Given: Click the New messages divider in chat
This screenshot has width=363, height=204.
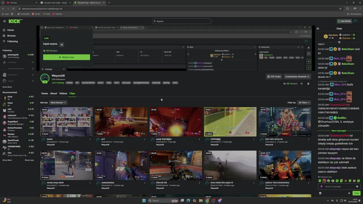Looking at the screenshot, I should pyautogui.click(x=339, y=131).
